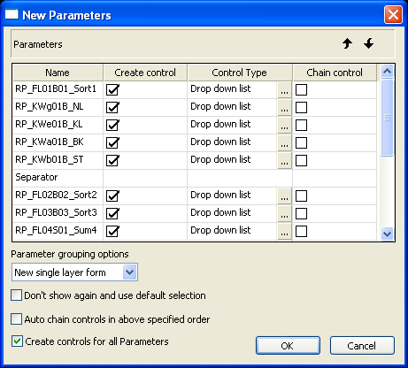This screenshot has height=368, width=408.
Task: Click the dialog window icon in title bar
Action: [12, 14]
